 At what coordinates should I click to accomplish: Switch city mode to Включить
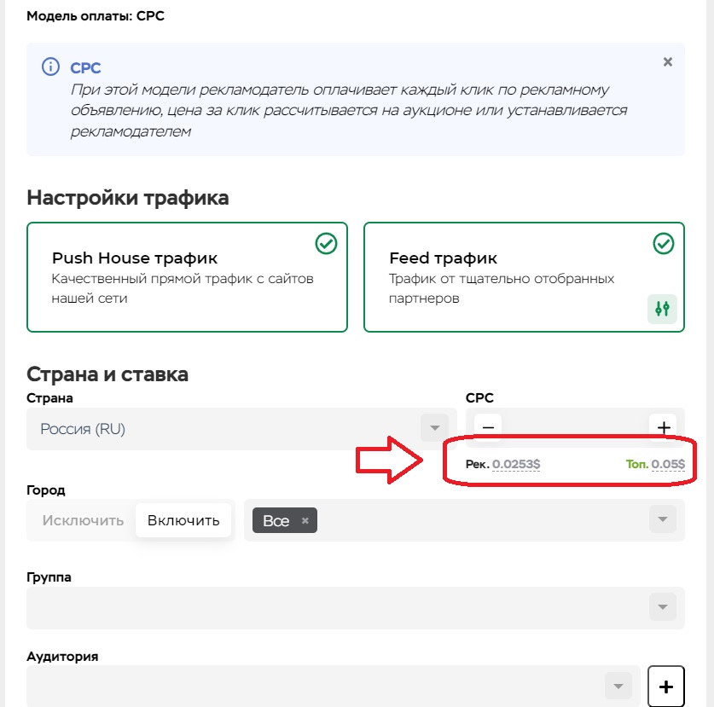click(183, 520)
